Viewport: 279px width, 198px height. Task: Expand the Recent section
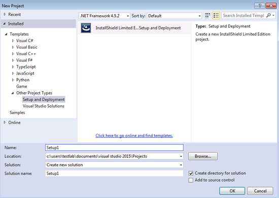(5, 14)
